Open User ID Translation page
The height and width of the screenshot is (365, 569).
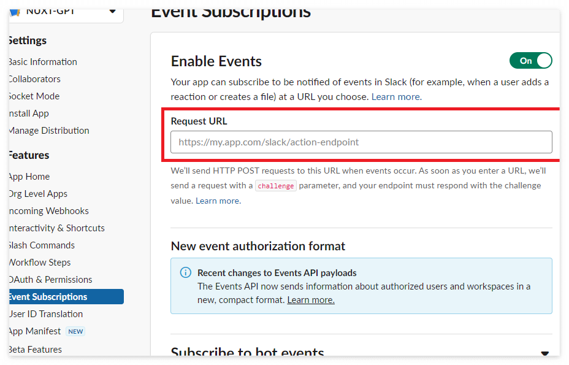point(46,314)
